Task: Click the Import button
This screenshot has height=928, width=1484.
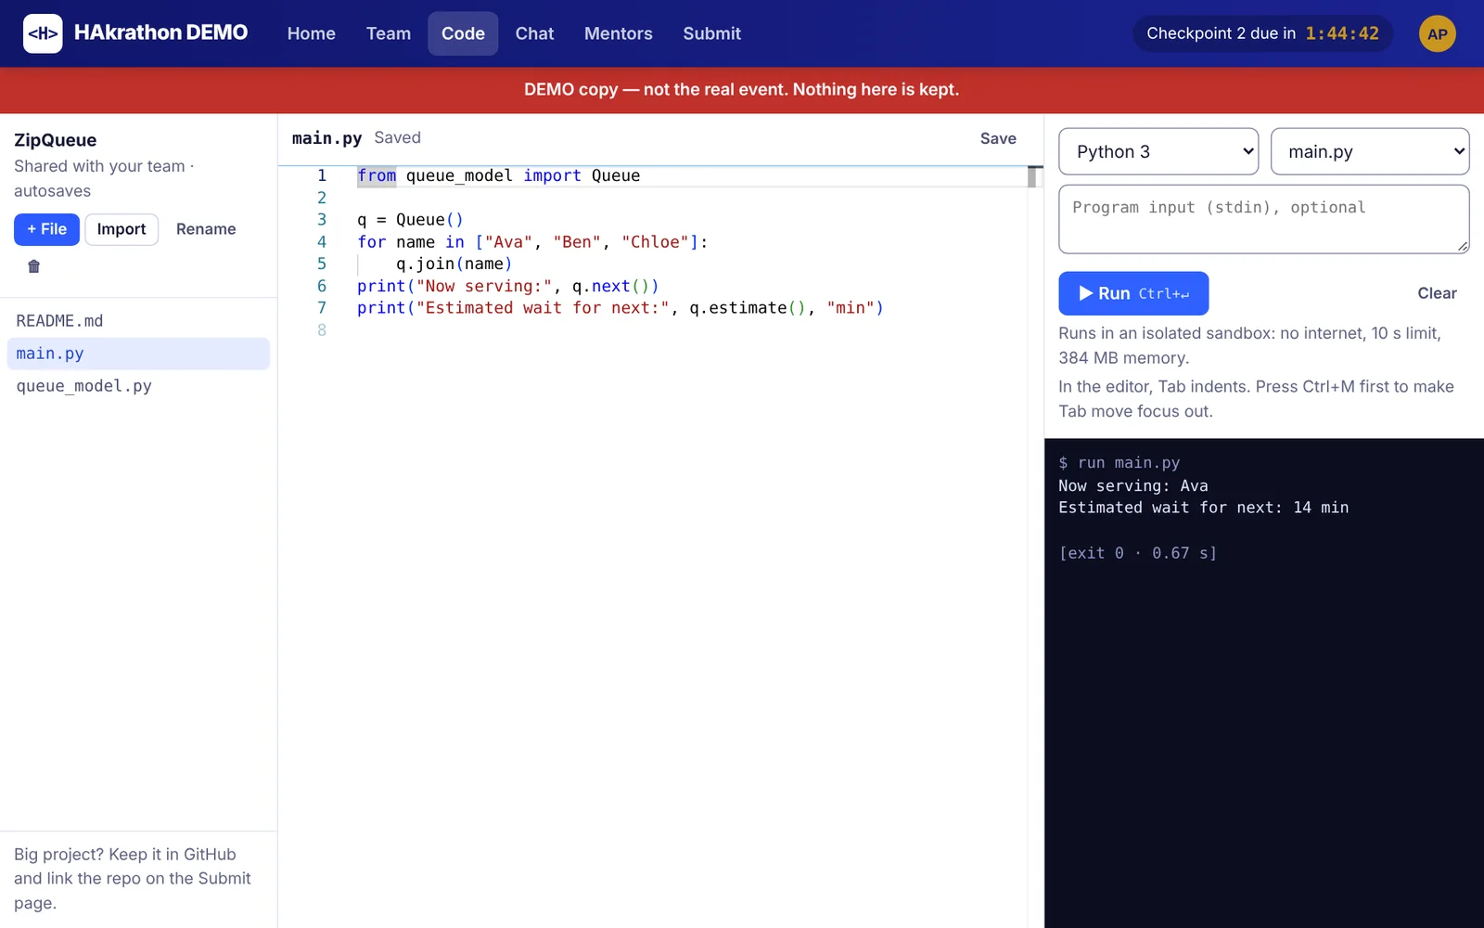Action: coord(122,229)
